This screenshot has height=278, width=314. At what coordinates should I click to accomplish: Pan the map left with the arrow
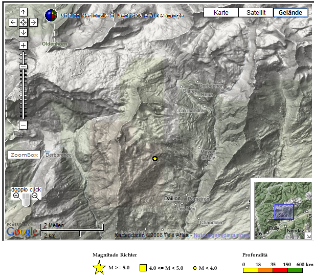click(x=13, y=22)
